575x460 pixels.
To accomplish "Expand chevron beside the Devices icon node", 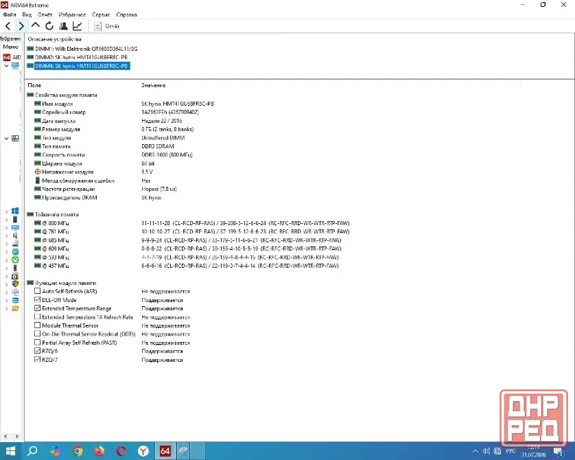I will (6, 268).
